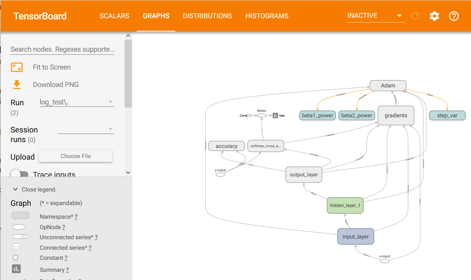The width and height of the screenshot is (471, 280).
Task: Click the Download PNG arrow icon
Action: tap(17, 84)
